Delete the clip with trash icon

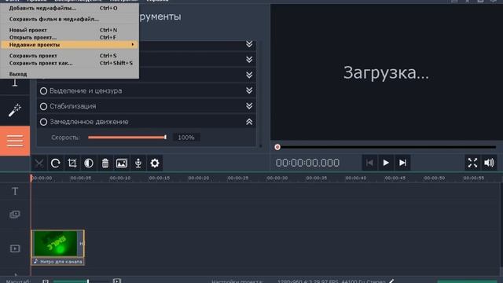[105, 163]
